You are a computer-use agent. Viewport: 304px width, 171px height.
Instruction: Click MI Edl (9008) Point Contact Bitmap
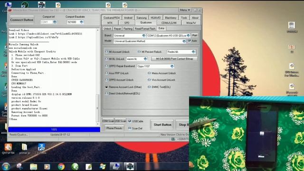(x=174, y=59)
